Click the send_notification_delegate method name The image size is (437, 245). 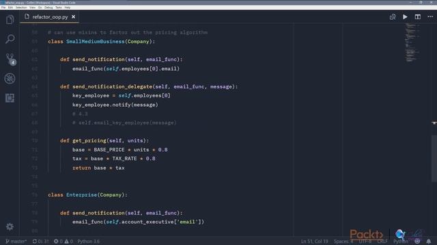pyautogui.click(x=112, y=86)
